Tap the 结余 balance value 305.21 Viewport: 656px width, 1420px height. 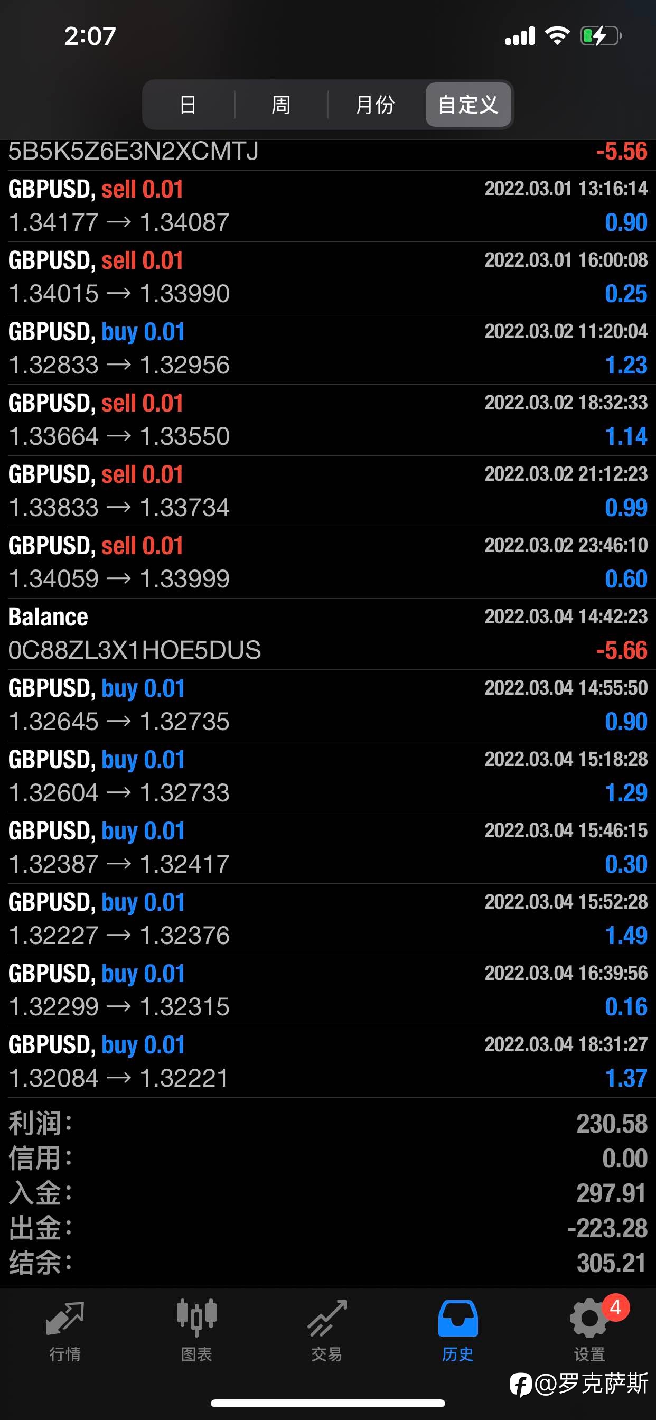[x=611, y=1263]
